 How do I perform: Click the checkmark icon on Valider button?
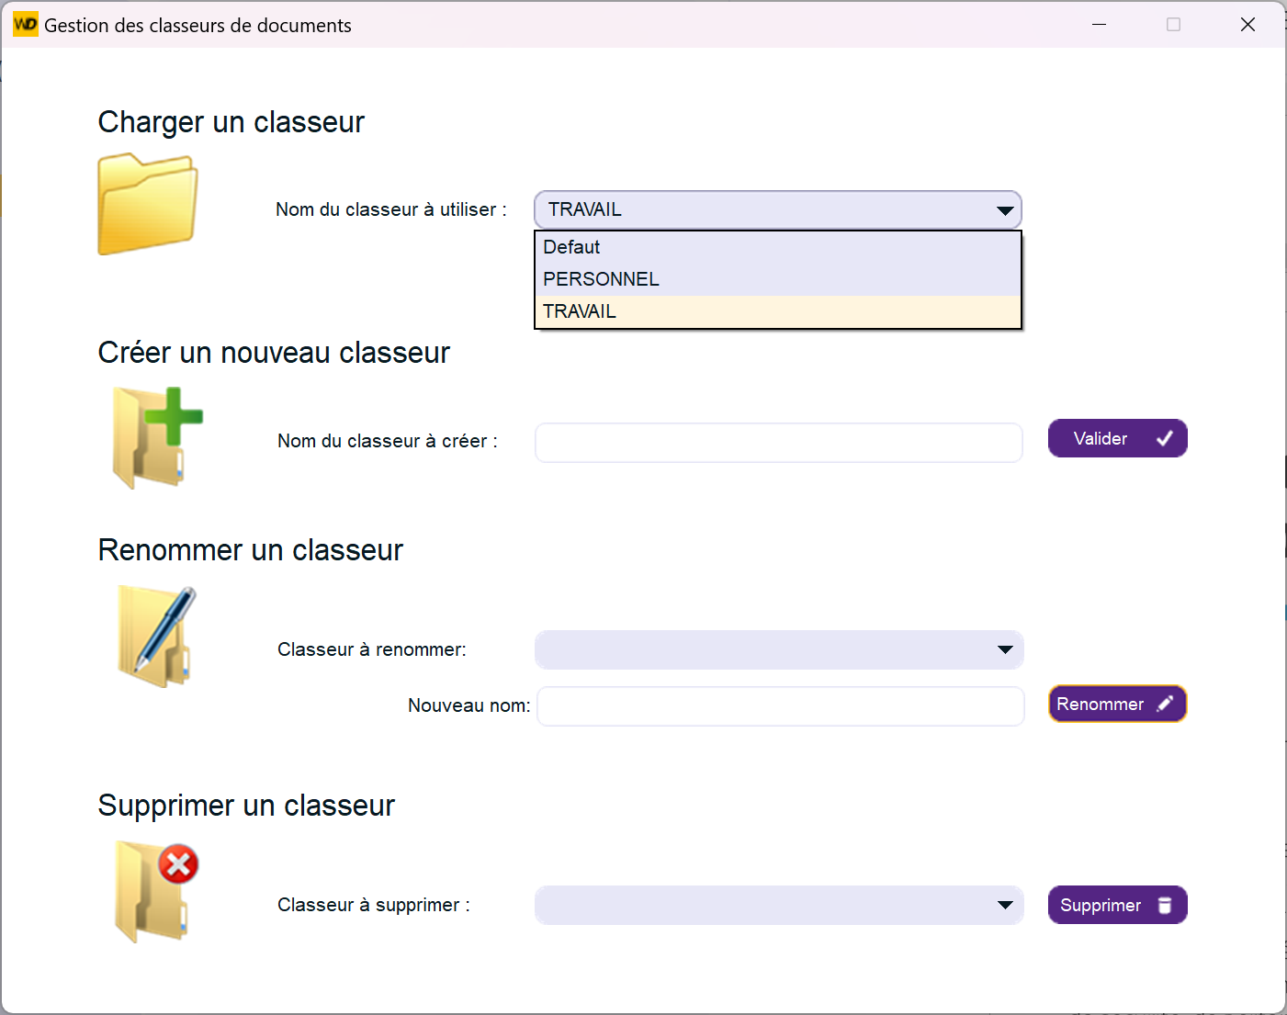[1164, 439]
